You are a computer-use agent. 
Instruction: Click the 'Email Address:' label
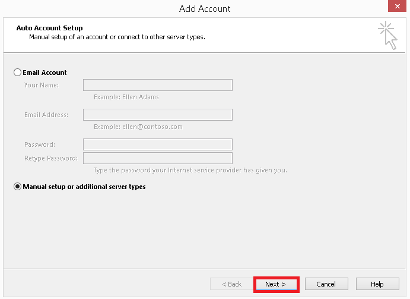coord(46,115)
